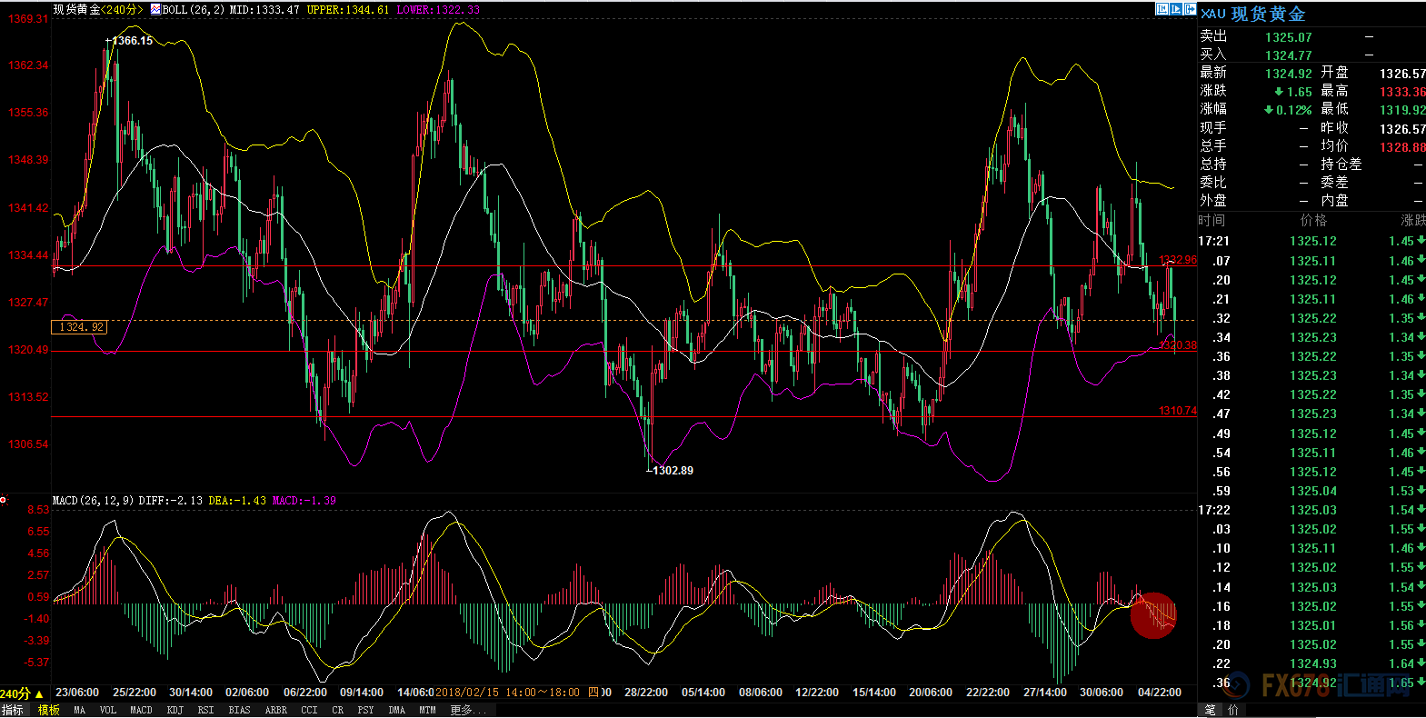Viewport: 1426px width, 718px height.
Task: Click the 1324.92 current price tag
Action: coord(79,327)
